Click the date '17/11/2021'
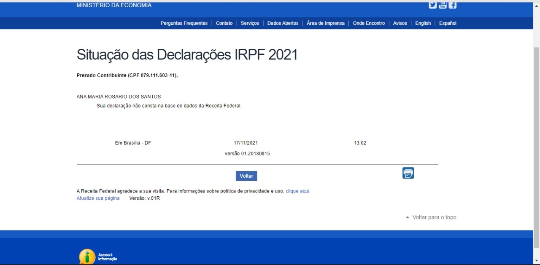This screenshot has height=265, width=540. [x=246, y=143]
